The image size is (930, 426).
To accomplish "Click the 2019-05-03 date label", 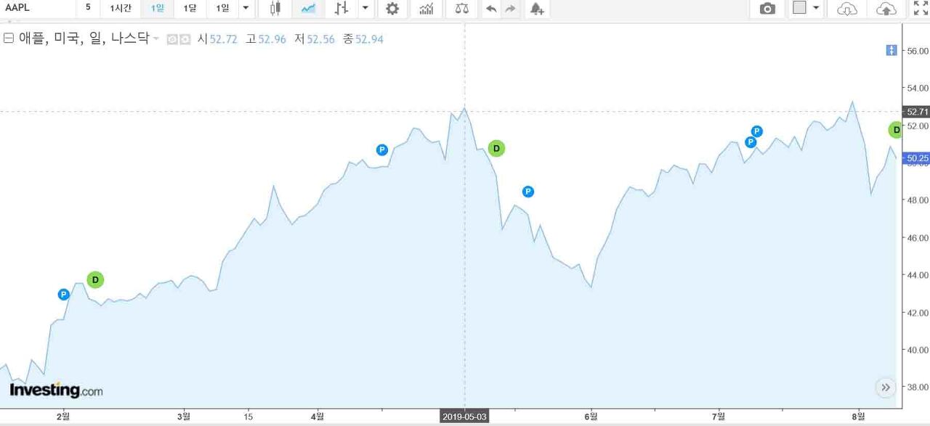I will [465, 417].
